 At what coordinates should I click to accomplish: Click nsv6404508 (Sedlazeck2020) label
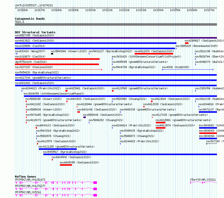[71, 157]
